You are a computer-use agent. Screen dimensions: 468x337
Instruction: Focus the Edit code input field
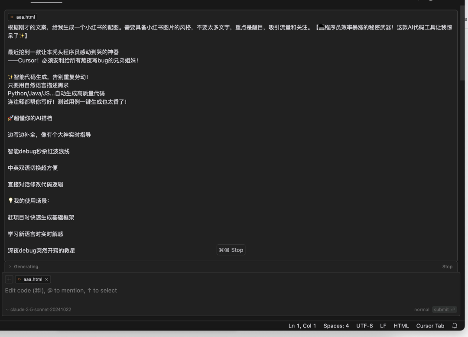point(231,291)
